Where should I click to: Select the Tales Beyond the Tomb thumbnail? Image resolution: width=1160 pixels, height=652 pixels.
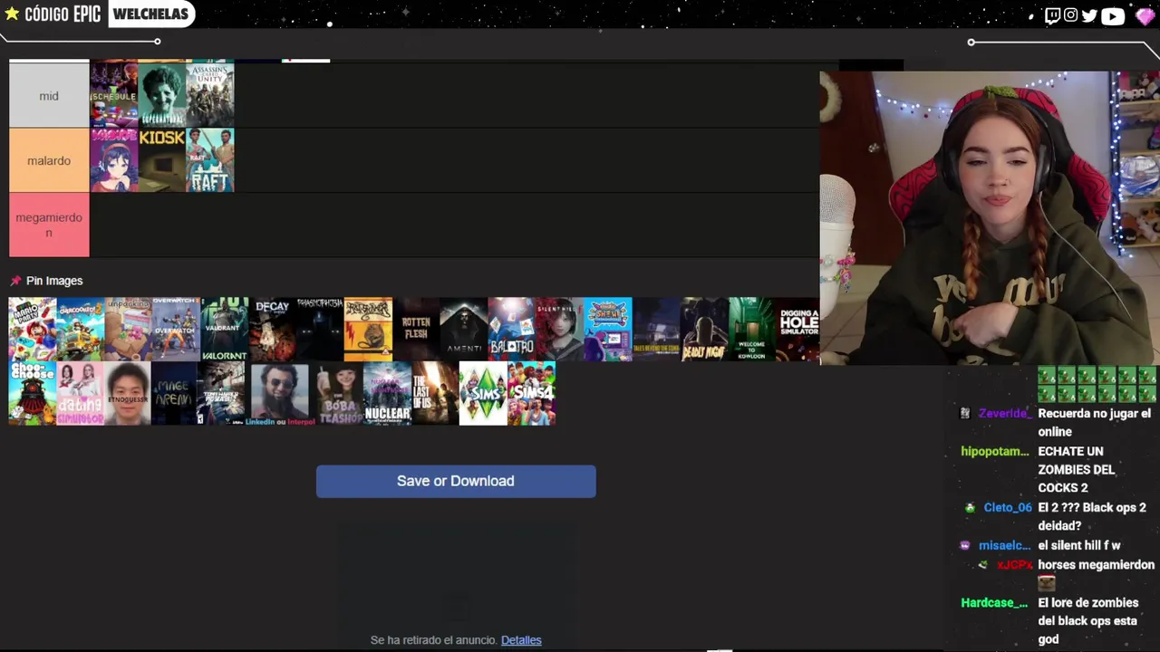[656, 330]
